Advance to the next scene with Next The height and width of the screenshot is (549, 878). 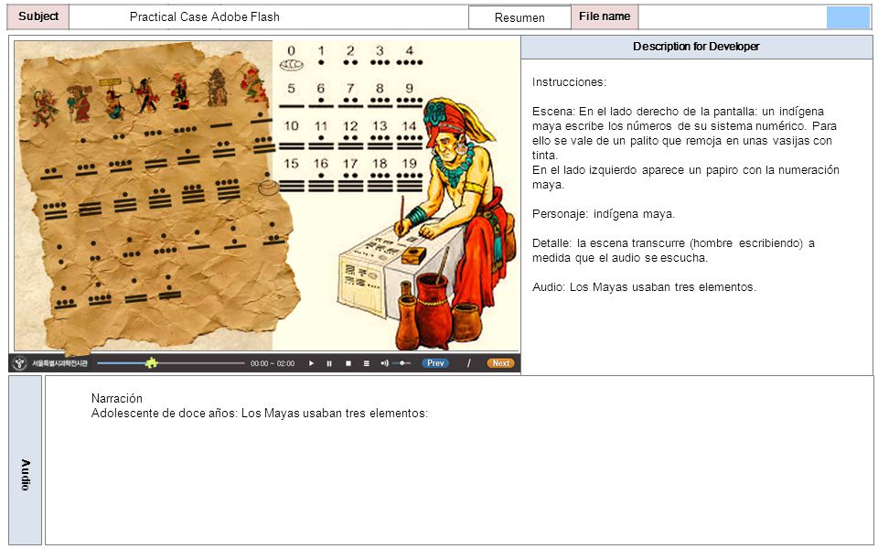(x=500, y=363)
